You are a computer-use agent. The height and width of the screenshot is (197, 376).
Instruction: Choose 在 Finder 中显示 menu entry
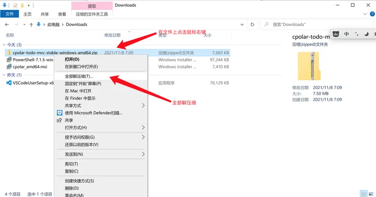101,98
